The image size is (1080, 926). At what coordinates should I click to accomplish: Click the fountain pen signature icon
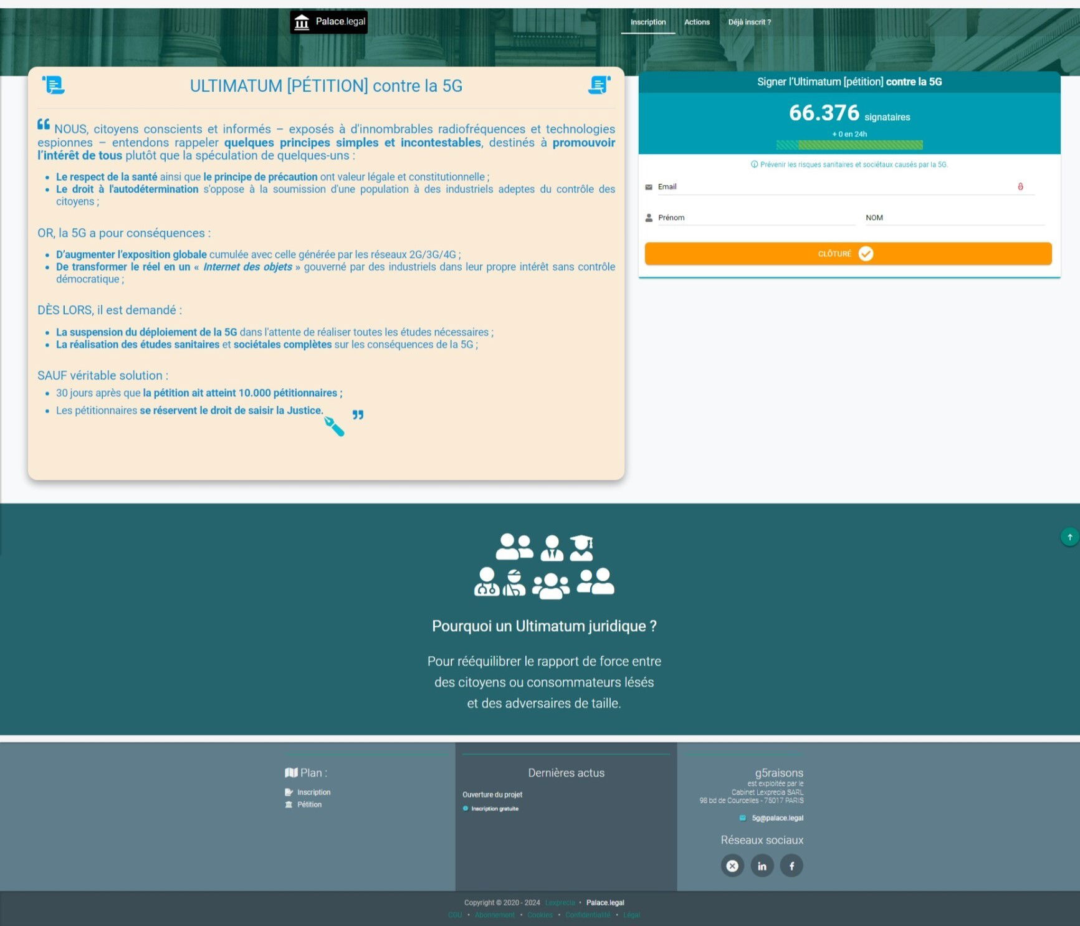click(334, 426)
